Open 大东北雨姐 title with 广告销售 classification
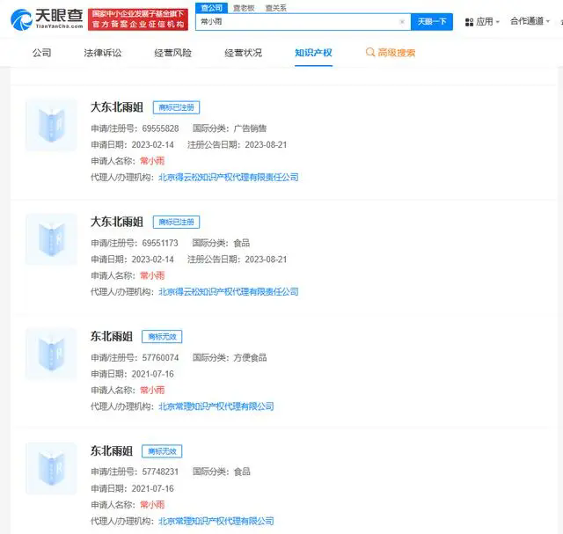The image size is (563, 534). (117, 107)
